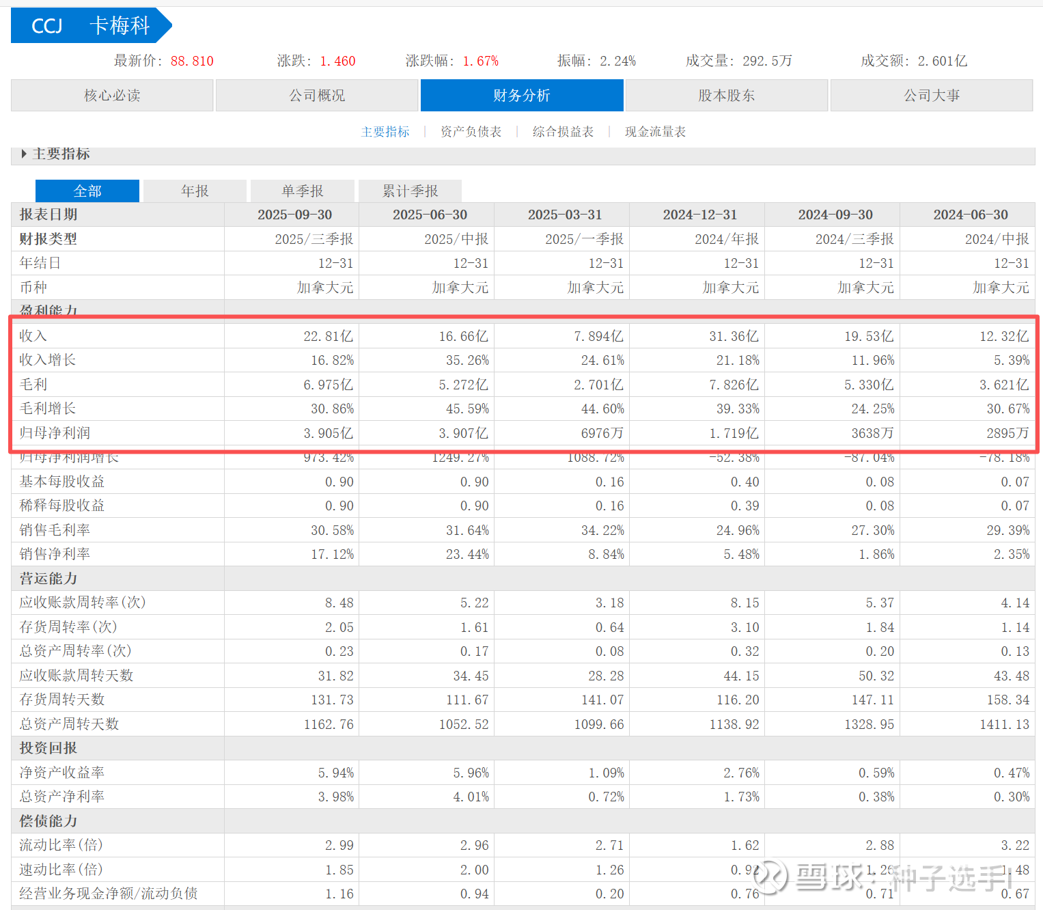Click the 涨跌 value 1.460
The image size is (1043, 910).
click(337, 61)
